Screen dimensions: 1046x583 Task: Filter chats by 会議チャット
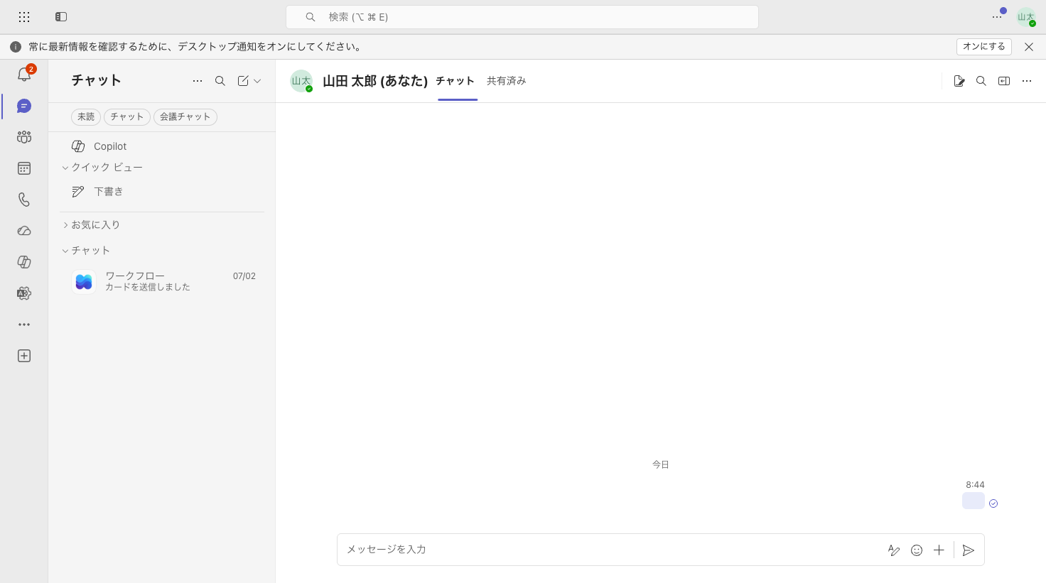tap(185, 116)
